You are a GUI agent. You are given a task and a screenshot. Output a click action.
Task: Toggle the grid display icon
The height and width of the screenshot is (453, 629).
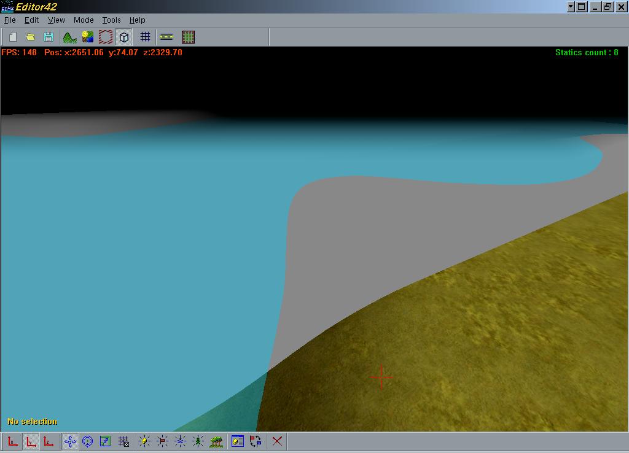click(145, 37)
